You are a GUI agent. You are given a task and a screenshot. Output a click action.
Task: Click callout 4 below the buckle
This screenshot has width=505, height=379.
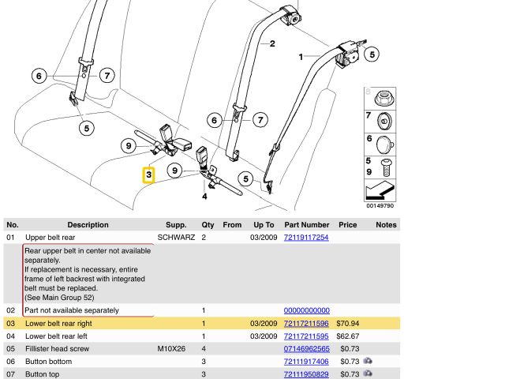click(204, 196)
